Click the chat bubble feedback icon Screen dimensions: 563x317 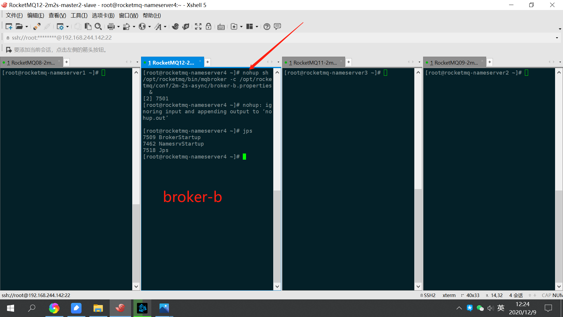coord(277,27)
